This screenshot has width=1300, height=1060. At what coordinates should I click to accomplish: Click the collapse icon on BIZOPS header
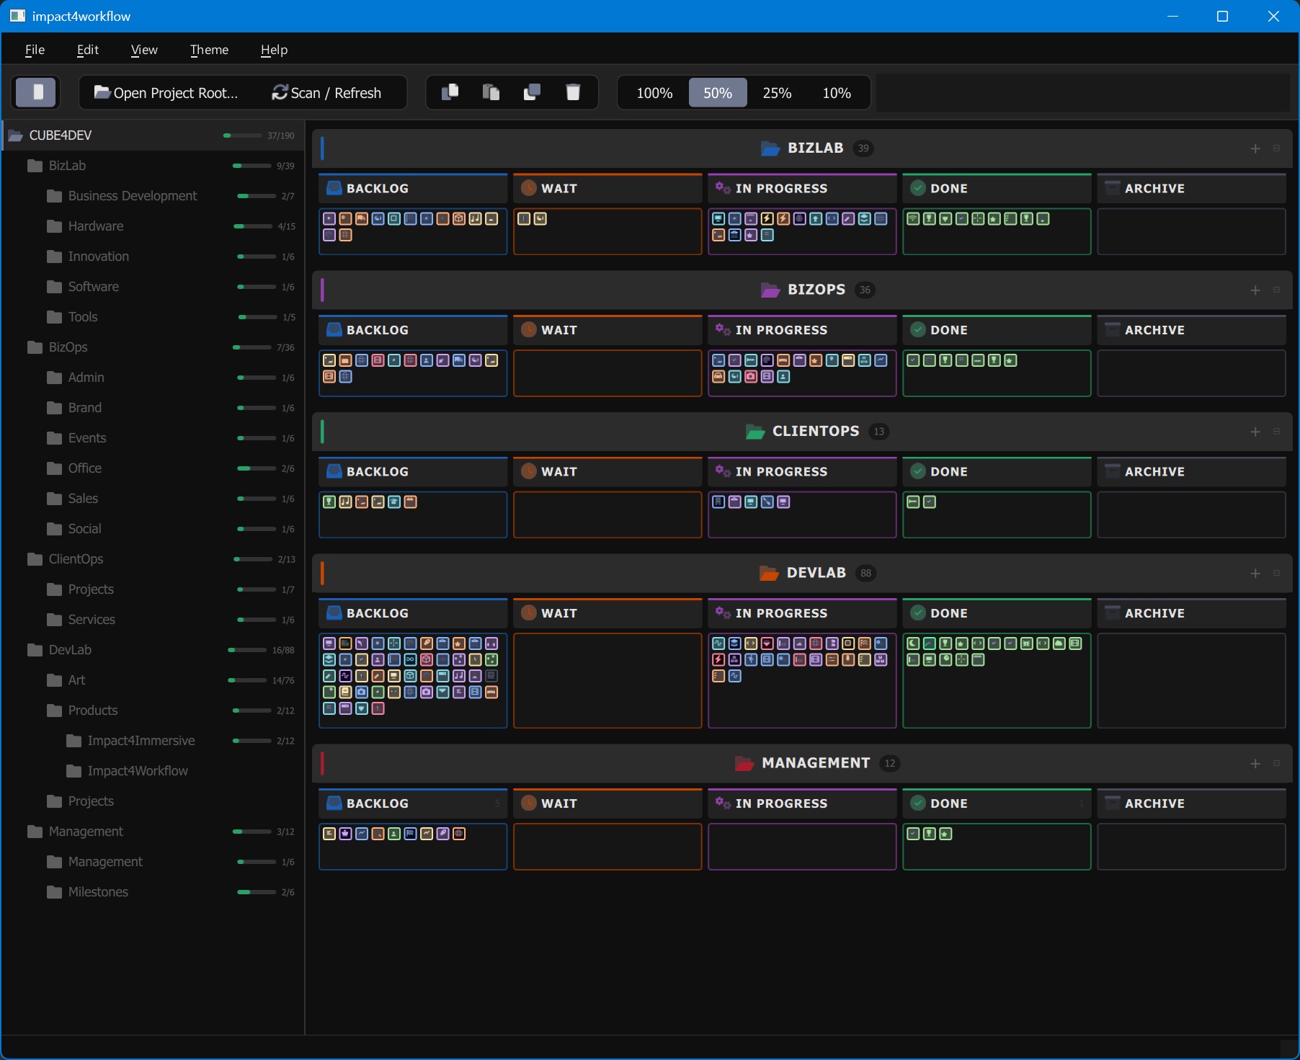(x=1276, y=290)
